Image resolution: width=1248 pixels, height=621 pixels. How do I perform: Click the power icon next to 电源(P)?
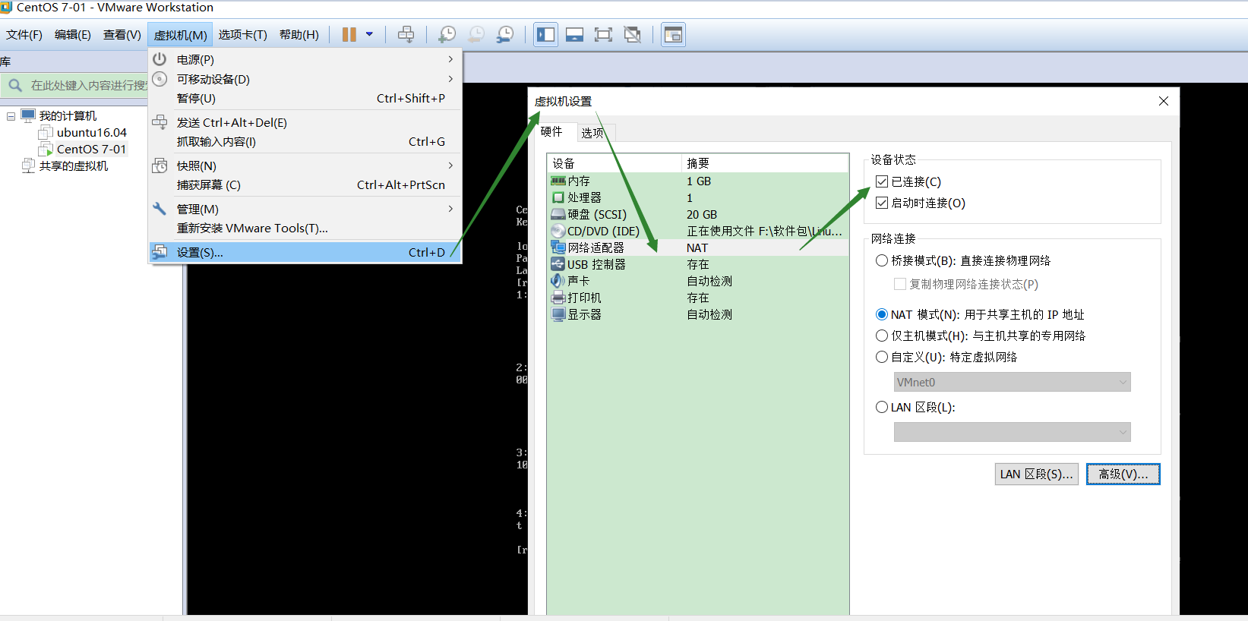click(160, 59)
